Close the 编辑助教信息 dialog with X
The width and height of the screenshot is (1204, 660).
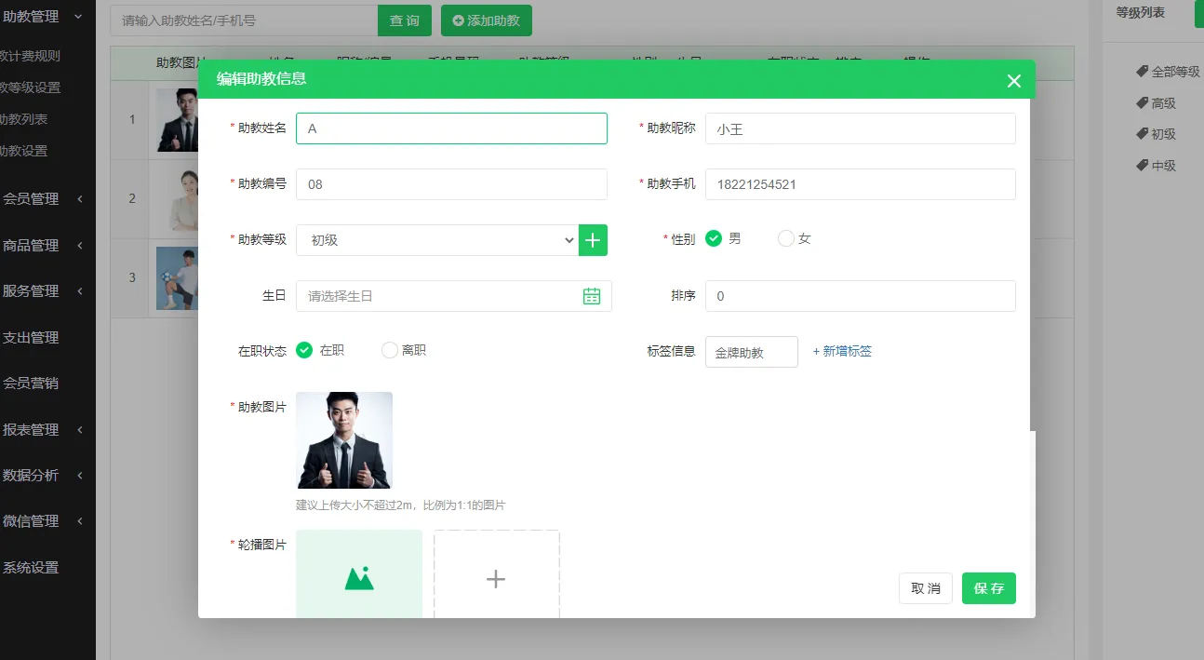click(x=1014, y=81)
